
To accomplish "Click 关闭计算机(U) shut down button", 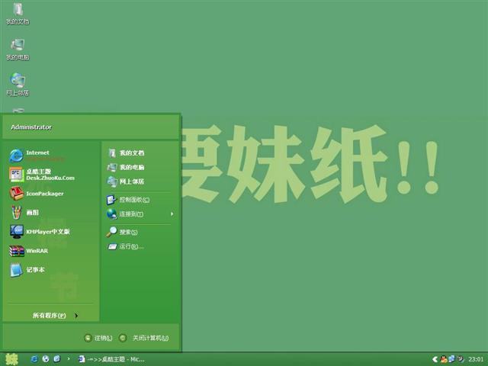I will (144, 338).
